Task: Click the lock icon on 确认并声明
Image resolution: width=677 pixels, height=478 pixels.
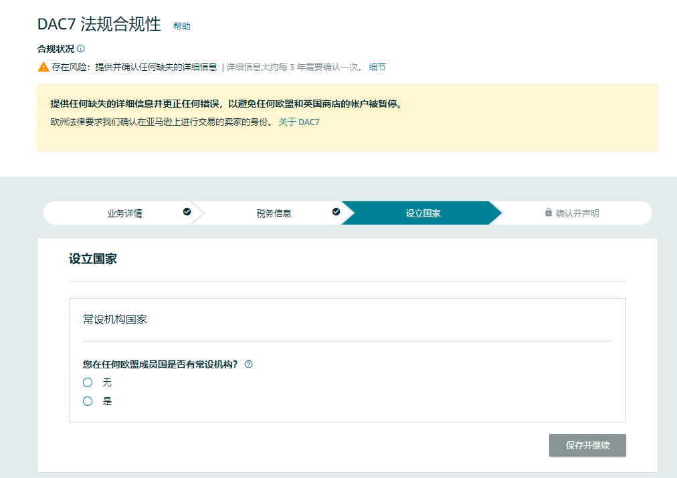Action: [x=549, y=213]
